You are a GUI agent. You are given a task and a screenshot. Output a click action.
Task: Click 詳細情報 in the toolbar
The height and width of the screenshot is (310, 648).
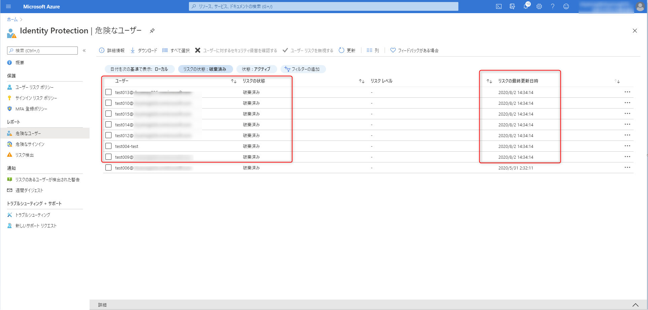tap(112, 51)
